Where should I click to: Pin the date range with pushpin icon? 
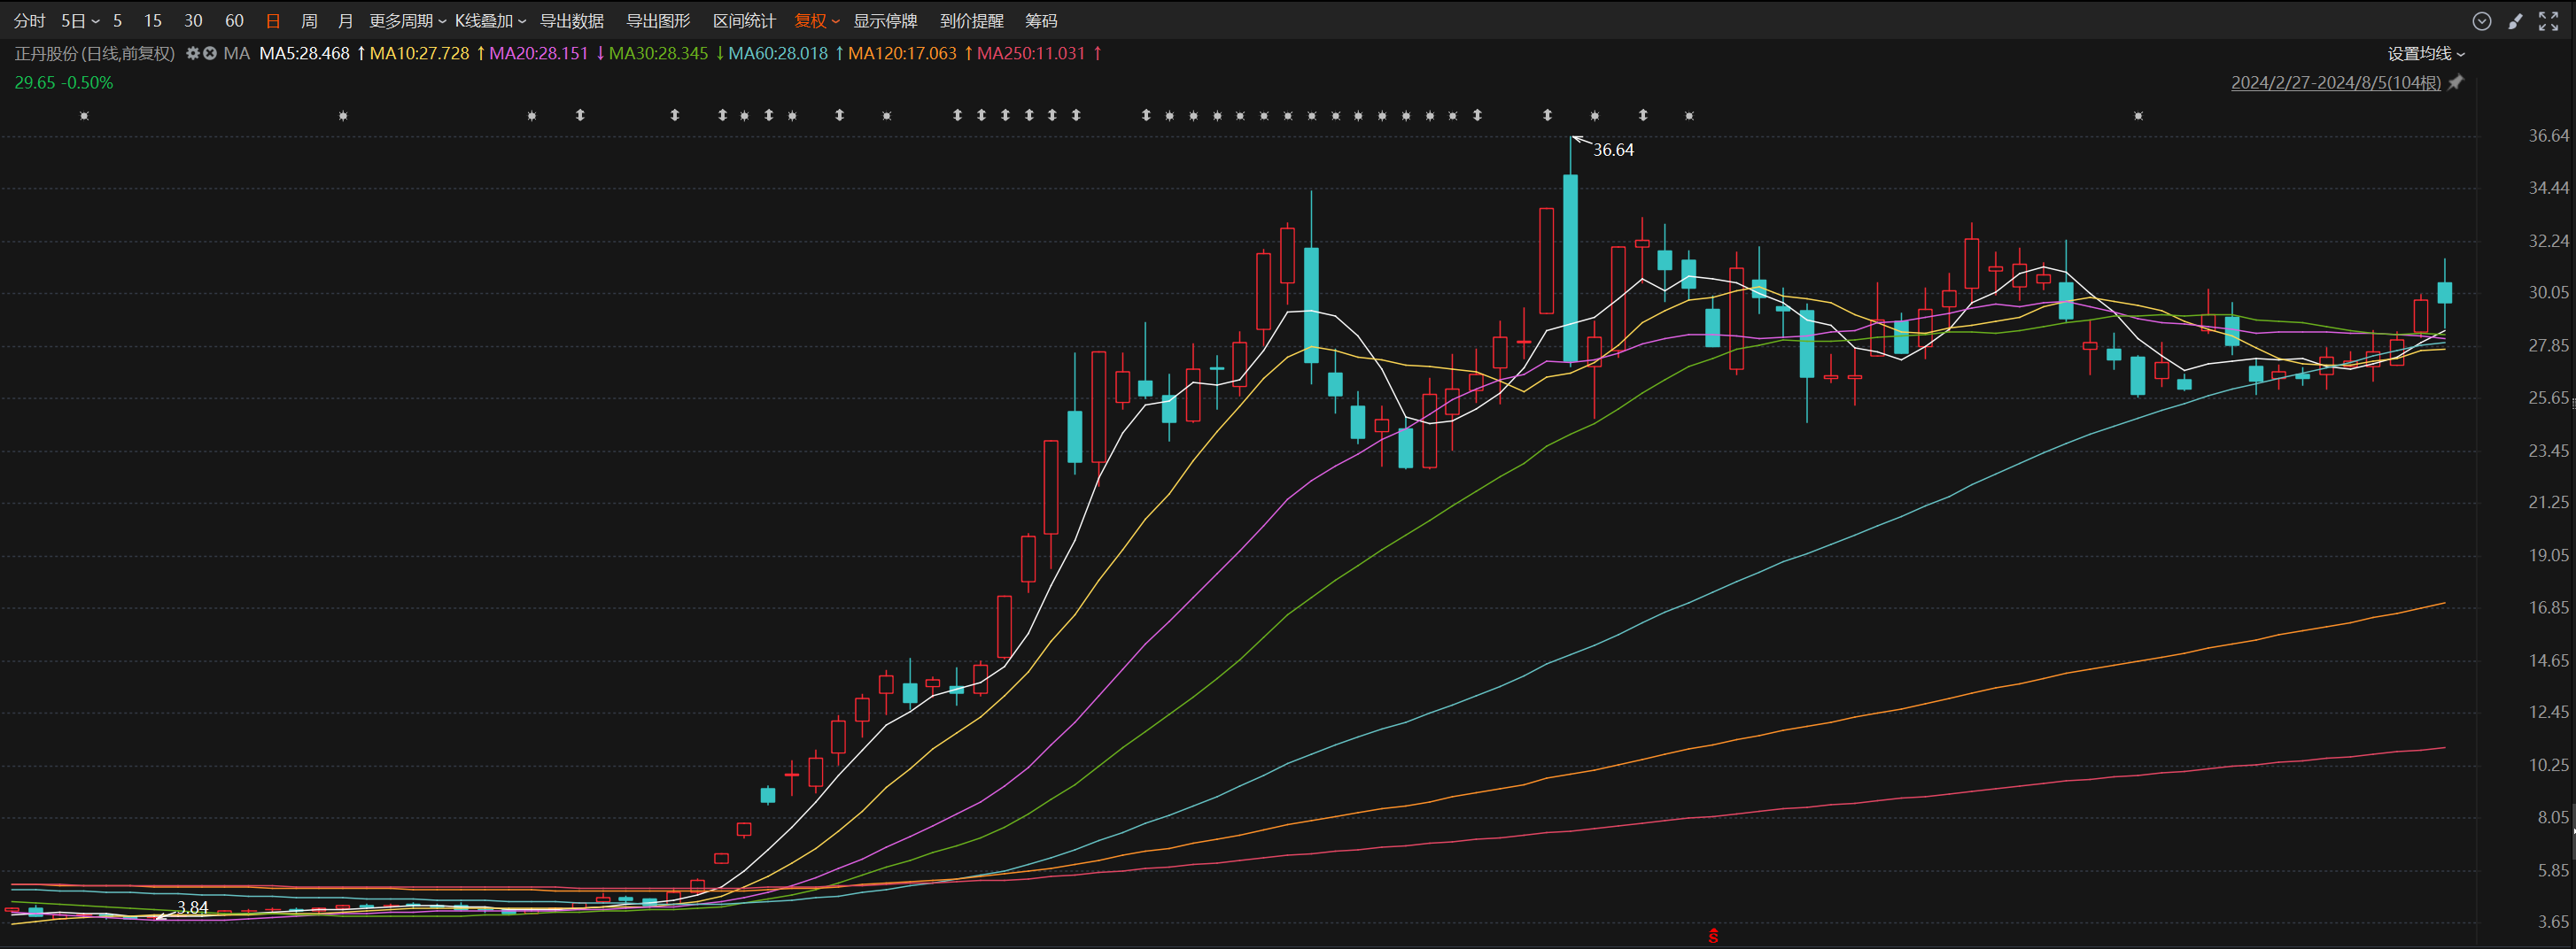click(x=2456, y=83)
